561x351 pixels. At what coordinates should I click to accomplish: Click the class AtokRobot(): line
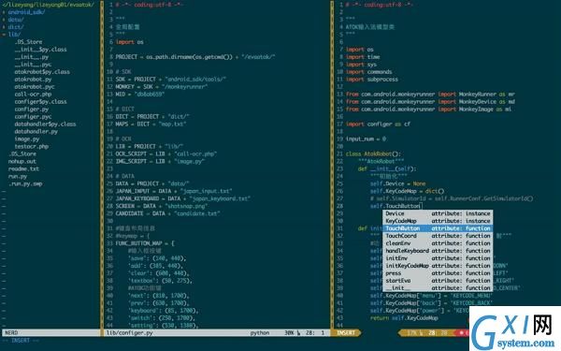(373, 154)
